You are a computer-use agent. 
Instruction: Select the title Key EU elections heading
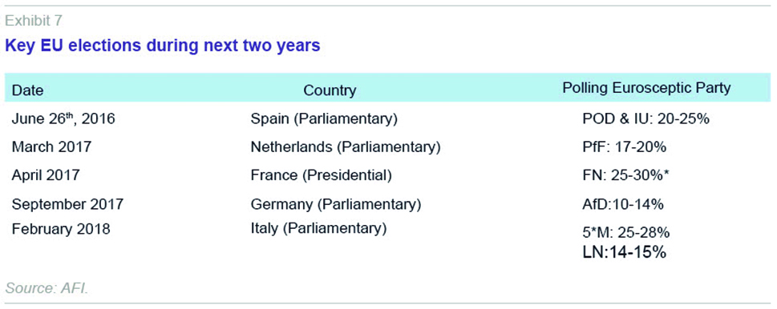tap(163, 46)
